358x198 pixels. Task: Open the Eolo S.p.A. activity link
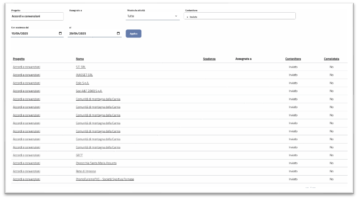coord(82,83)
